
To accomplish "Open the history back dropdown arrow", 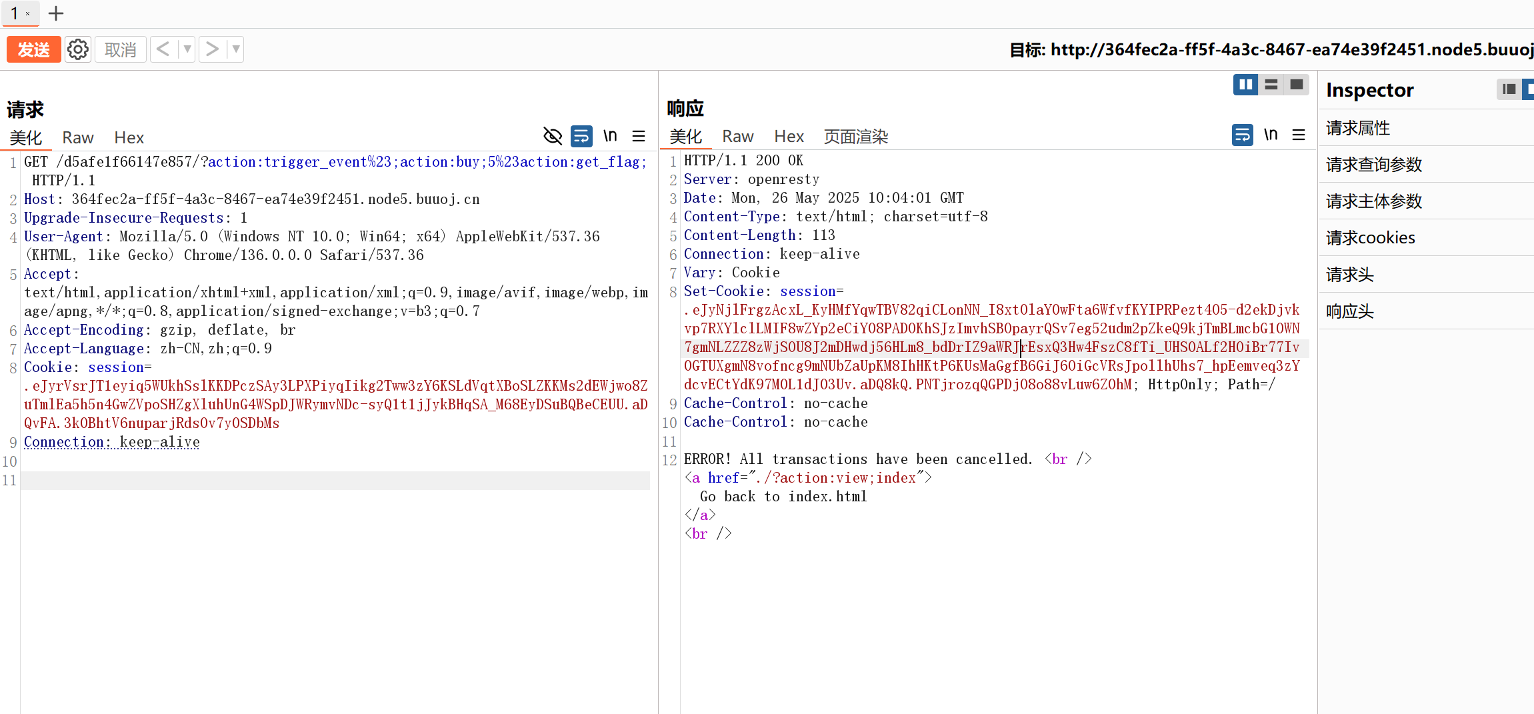I will pyautogui.click(x=187, y=49).
